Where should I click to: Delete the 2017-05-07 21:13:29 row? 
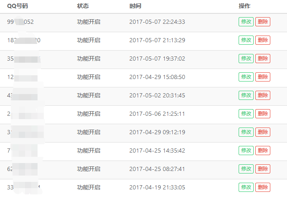click(x=263, y=40)
